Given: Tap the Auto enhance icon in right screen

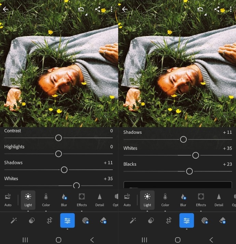Looking at the screenshot, I should pyautogui.click(x=127, y=200).
